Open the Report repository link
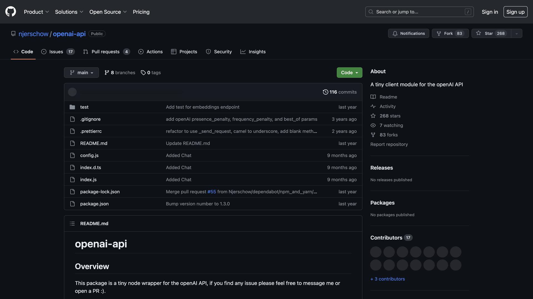 389,144
